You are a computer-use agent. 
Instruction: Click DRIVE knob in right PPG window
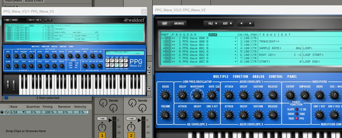pos(320,95)
